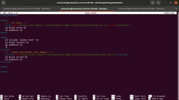Click the Cur Pos shortcut label
Viewport: 179px width, 100px height.
tap(101, 96)
